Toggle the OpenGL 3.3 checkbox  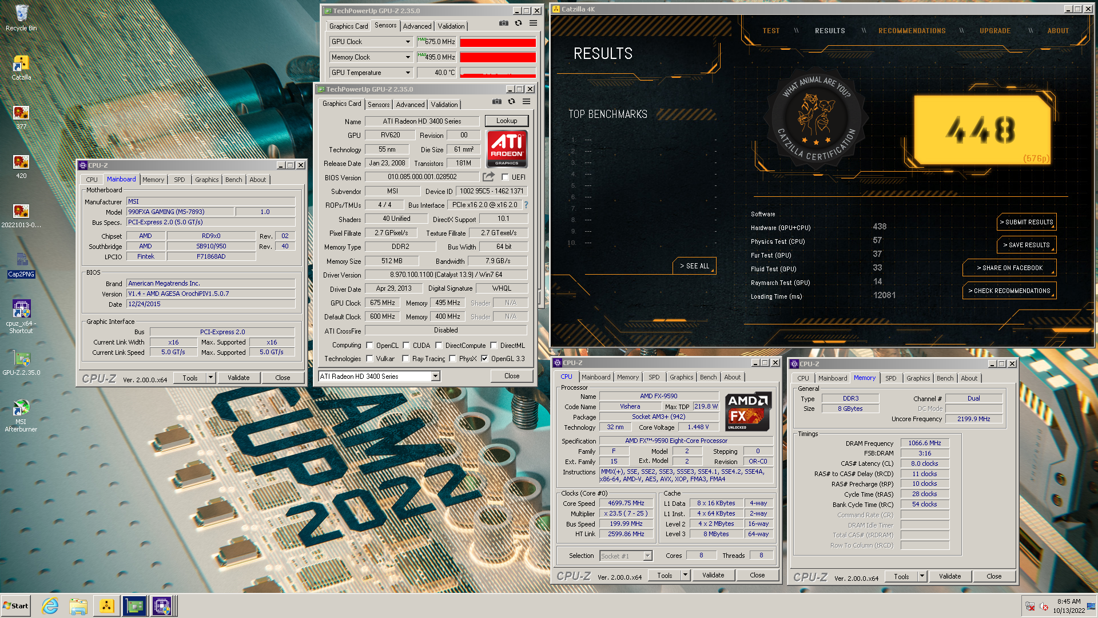484,359
